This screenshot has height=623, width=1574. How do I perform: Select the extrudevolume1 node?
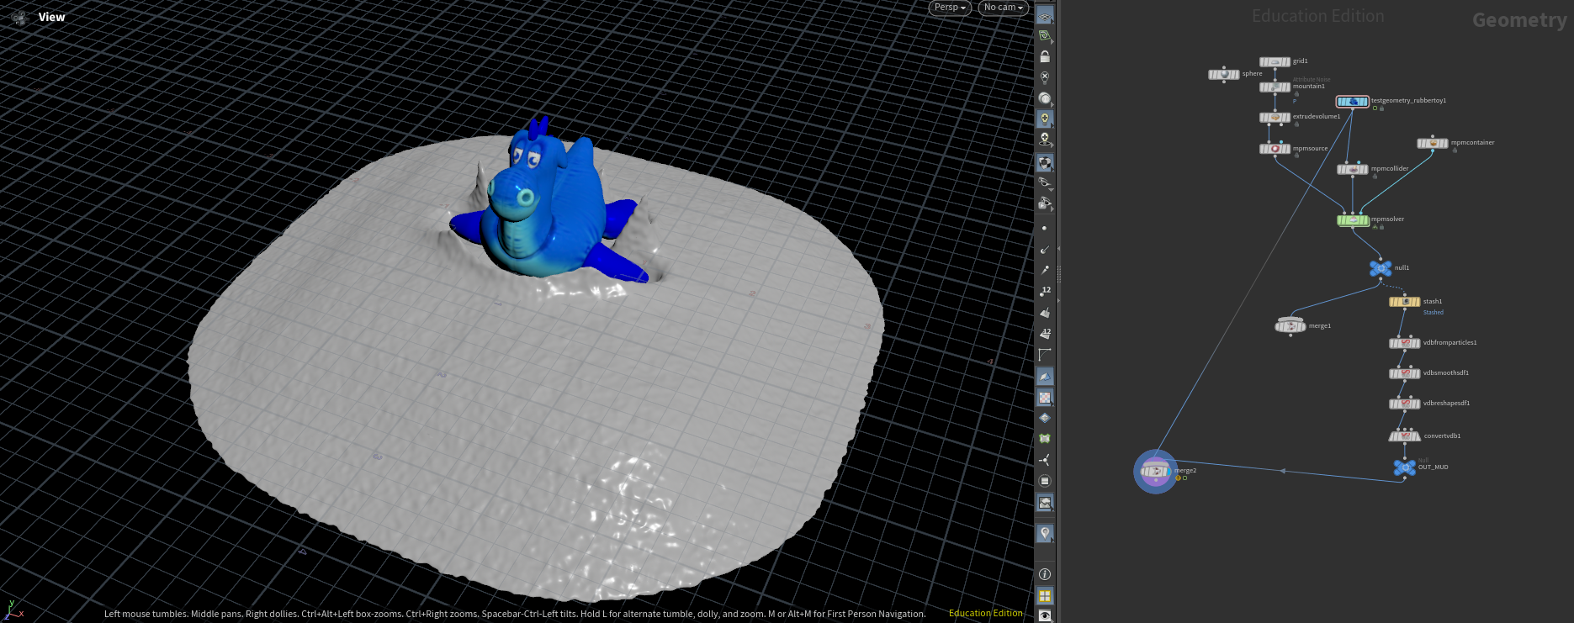tap(1275, 118)
